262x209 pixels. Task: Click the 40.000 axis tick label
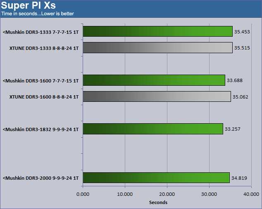click(x=251, y=194)
